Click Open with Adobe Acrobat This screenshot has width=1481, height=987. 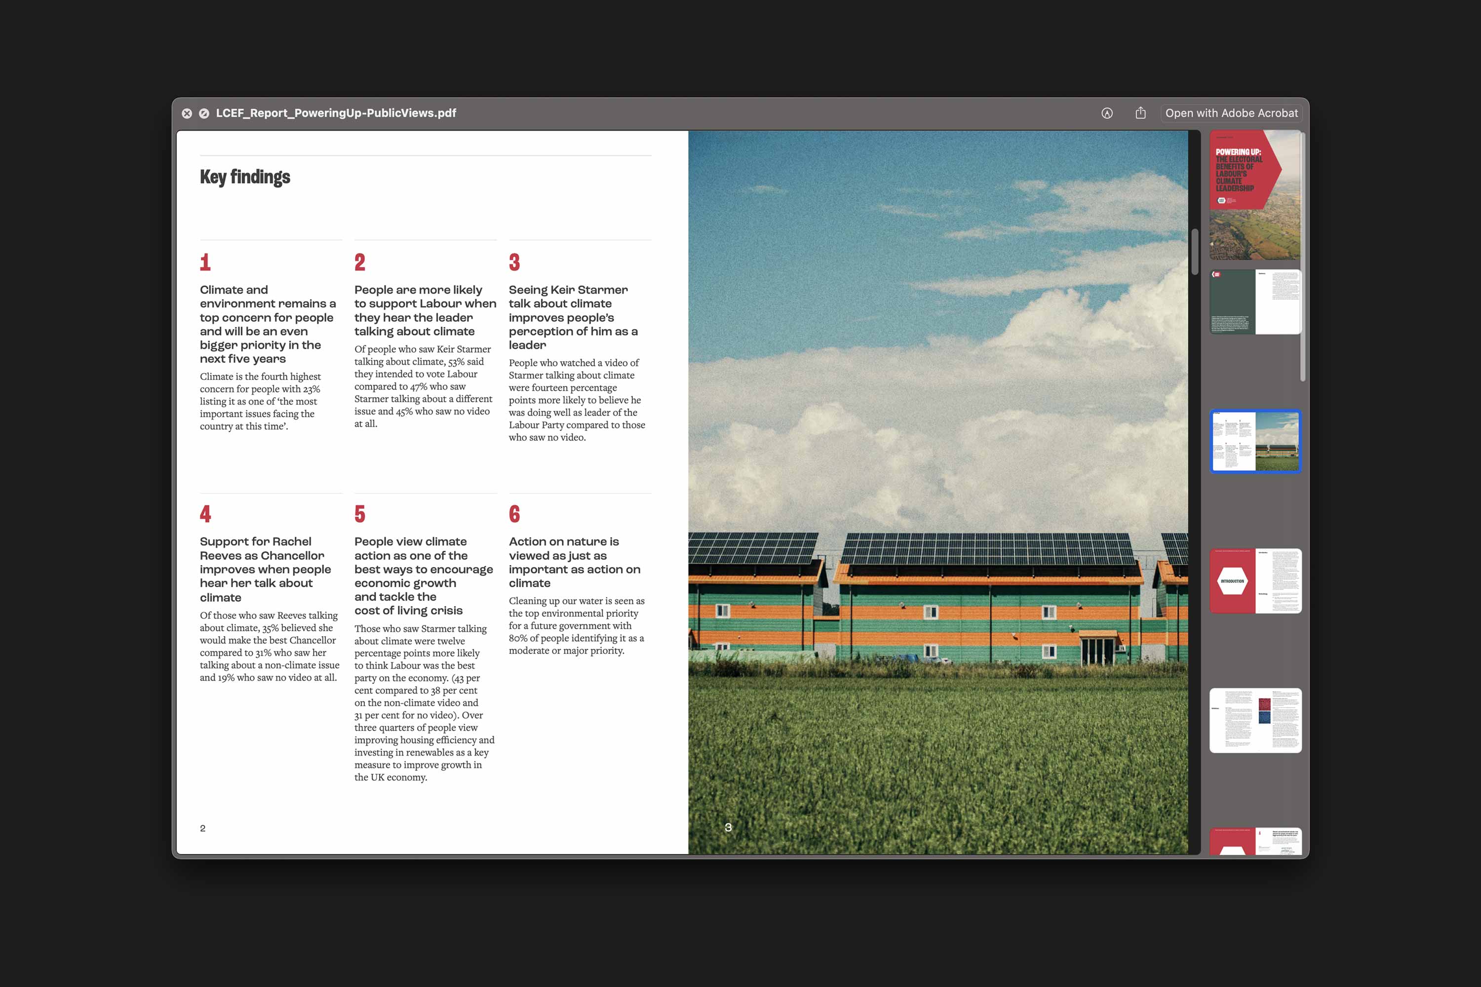(1231, 114)
